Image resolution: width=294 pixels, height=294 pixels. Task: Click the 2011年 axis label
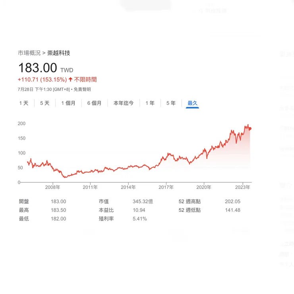[x=90, y=187]
